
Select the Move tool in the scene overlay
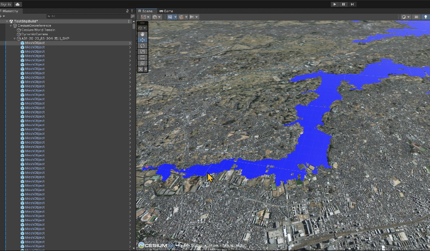click(143, 40)
